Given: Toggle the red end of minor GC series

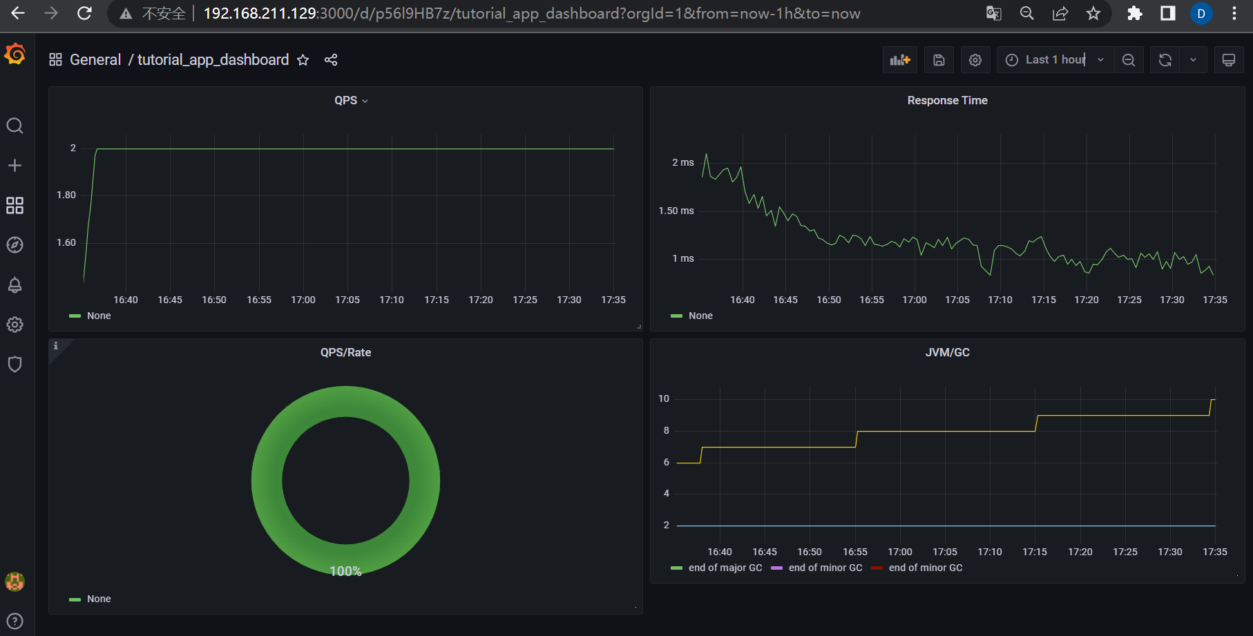Looking at the screenshot, I should point(926,568).
